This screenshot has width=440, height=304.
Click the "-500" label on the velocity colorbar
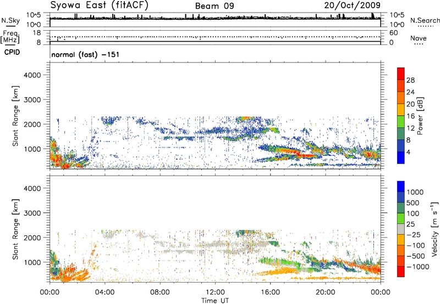pyautogui.click(x=416, y=256)
